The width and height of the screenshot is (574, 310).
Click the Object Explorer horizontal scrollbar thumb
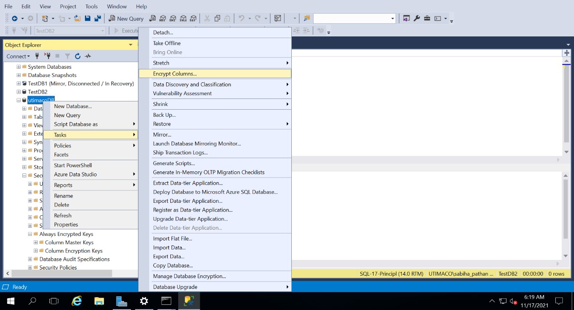click(62, 274)
